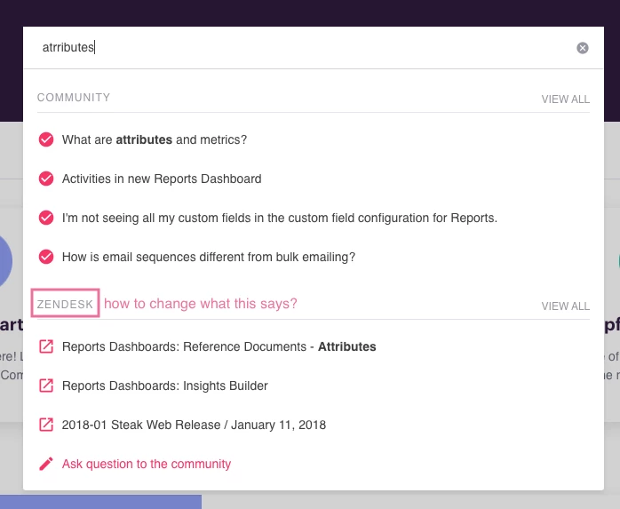Clear the search field with X icon
Image resolution: width=620 pixels, height=509 pixels.
click(582, 48)
